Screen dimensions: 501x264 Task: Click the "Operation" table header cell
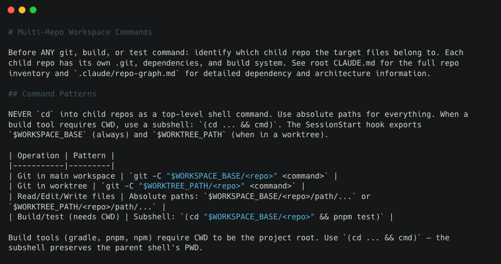point(38,155)
